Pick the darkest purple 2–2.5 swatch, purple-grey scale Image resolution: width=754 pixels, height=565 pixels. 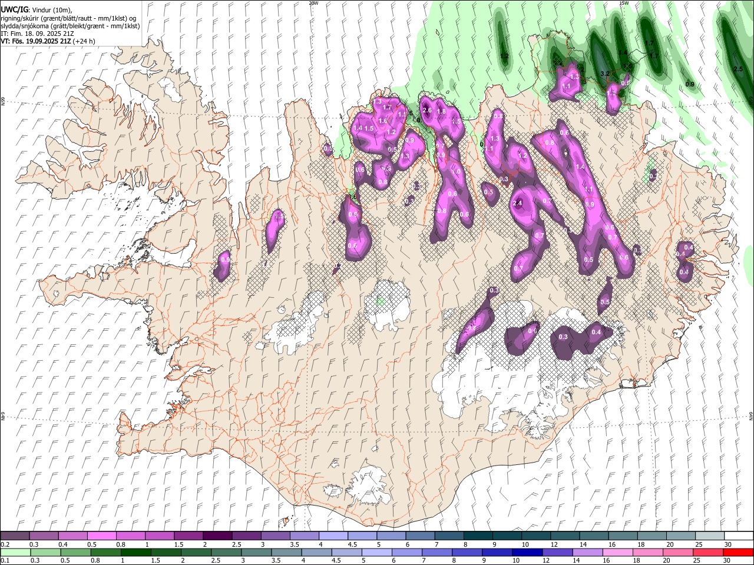(217, 536)
